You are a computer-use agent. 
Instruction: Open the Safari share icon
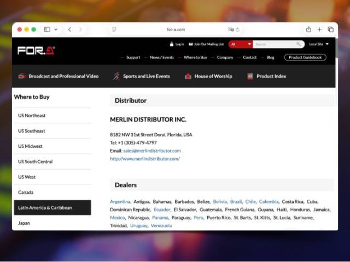click(308, 29)
